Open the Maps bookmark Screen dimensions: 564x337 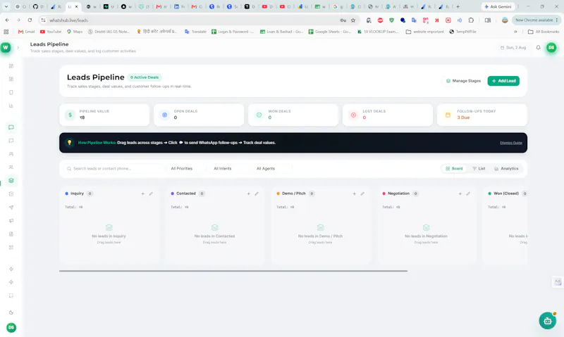75,32
